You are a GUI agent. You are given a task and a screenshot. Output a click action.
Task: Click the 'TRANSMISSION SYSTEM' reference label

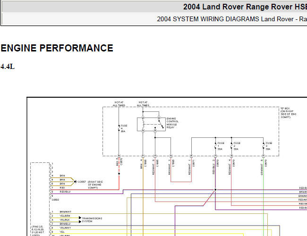point(92,220)
